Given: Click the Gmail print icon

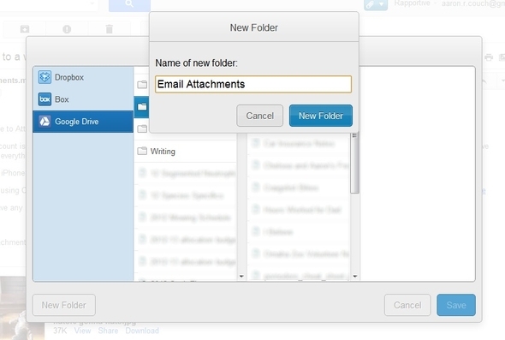Looking at the screenshot, I should pyautogui.click(x=489, y=57).
